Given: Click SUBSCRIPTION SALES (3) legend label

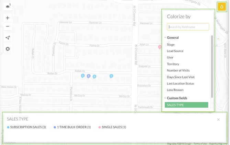Looking at the screenshot, I should pyautogui.click(x=28, y=127).
